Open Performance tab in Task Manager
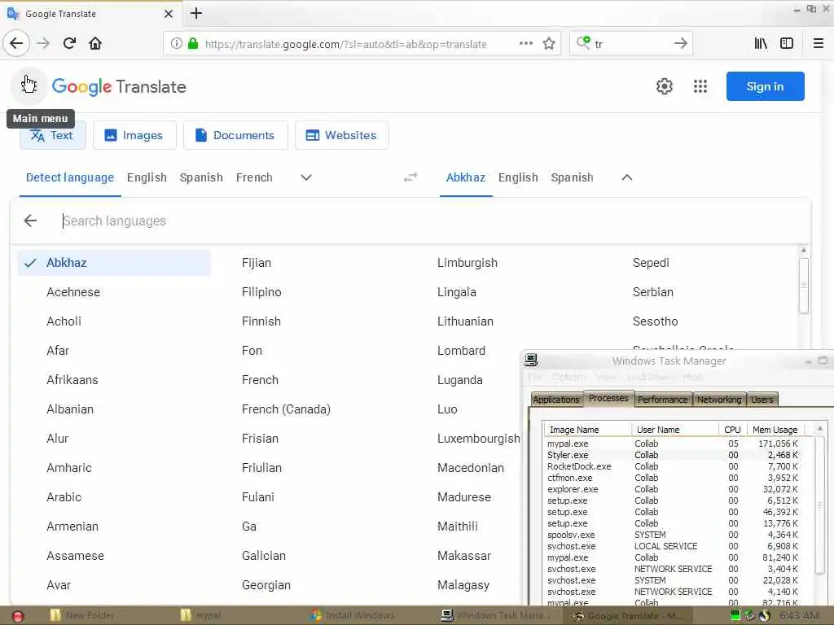834x625 pixels. click(x=662, y=400)
